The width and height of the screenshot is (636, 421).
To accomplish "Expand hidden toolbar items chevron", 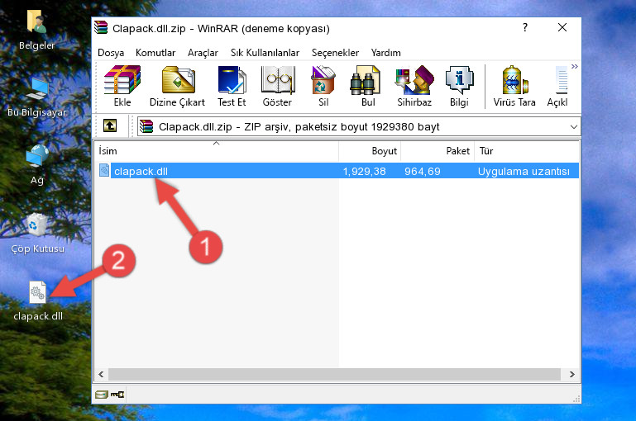I will (x=574, y=67).
